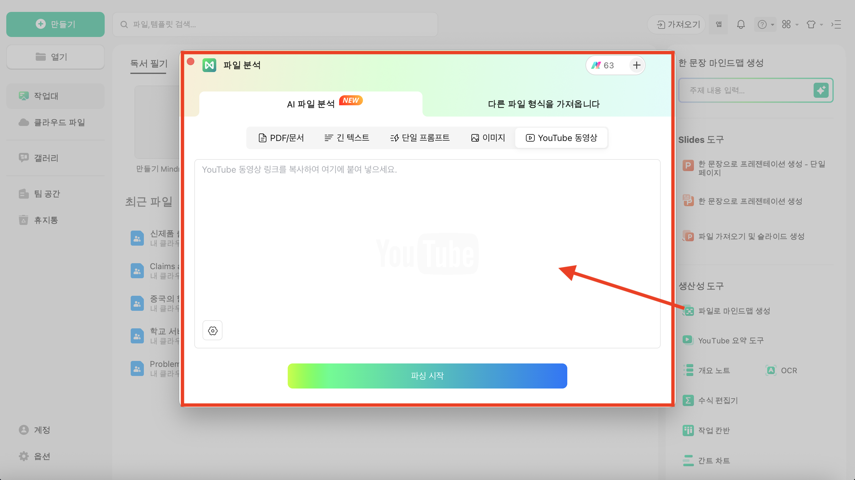855x480 pixels.
Task: Open 작업 칸반 tool
Action: pos(707,430)
